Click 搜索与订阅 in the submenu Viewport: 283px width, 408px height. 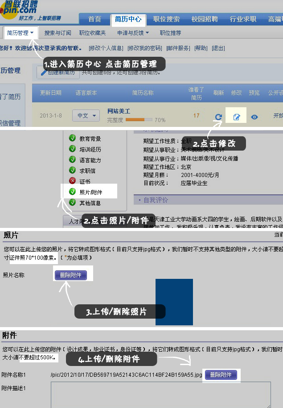[x=57, y=33]
